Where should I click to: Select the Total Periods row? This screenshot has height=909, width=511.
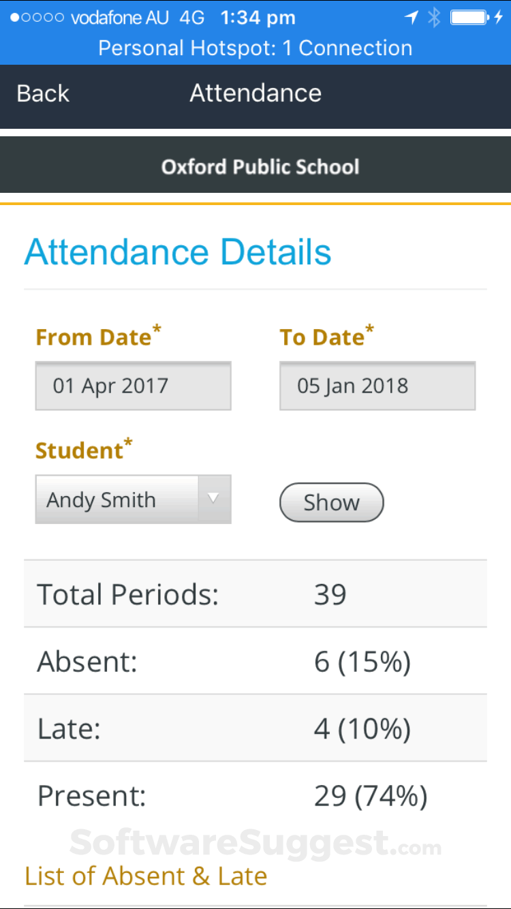coord(255,594)
